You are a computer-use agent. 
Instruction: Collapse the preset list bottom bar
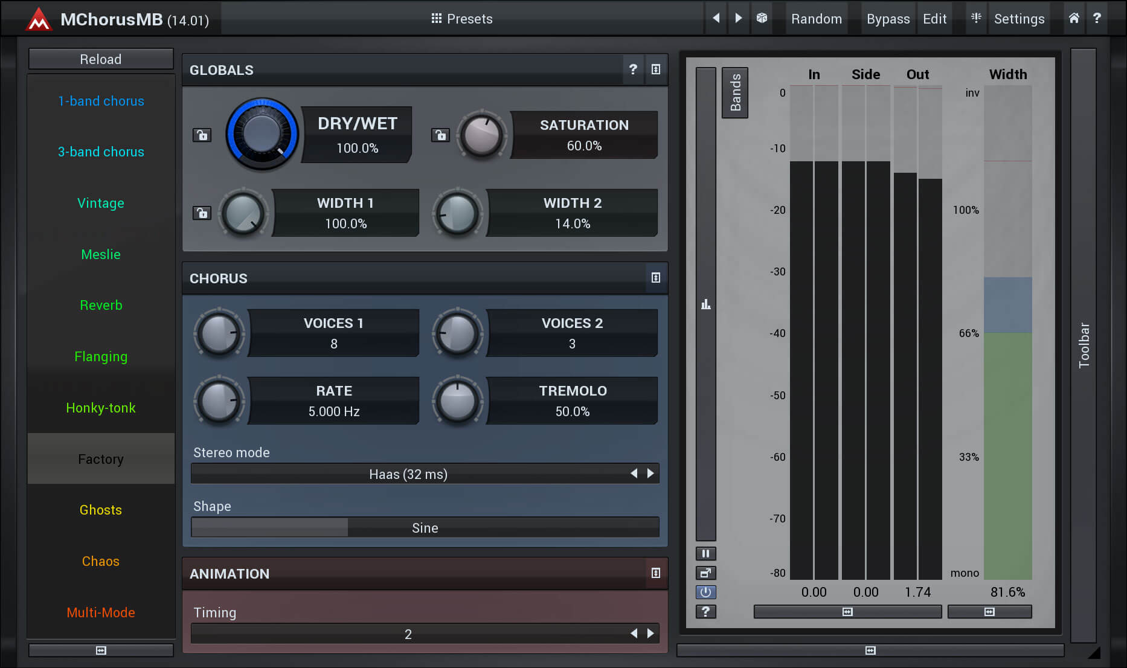pos(101,650)
